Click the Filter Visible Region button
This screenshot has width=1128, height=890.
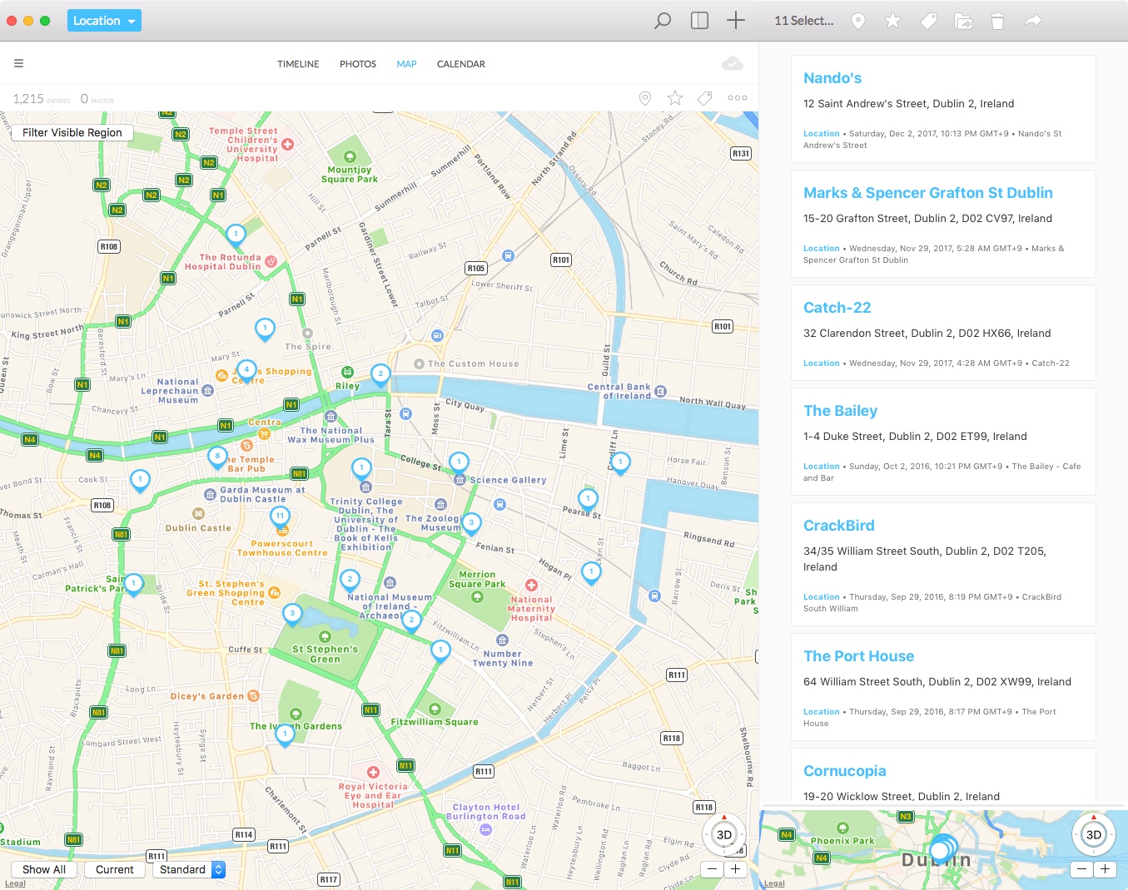click(72, 132)
